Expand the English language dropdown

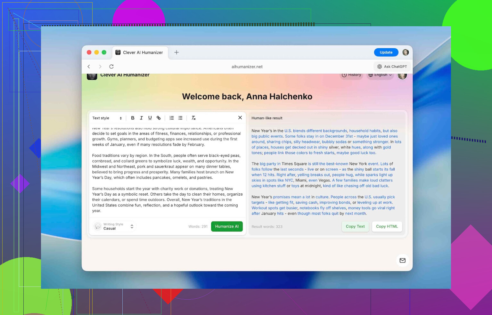pos(380,75)
